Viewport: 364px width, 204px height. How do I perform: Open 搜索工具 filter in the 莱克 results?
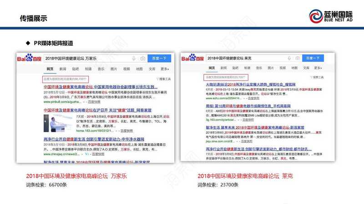click(x=317, y=77)
